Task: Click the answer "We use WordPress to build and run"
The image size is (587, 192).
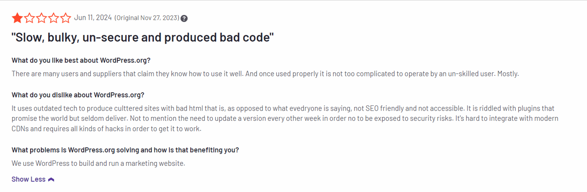Action: click(98, 163)
